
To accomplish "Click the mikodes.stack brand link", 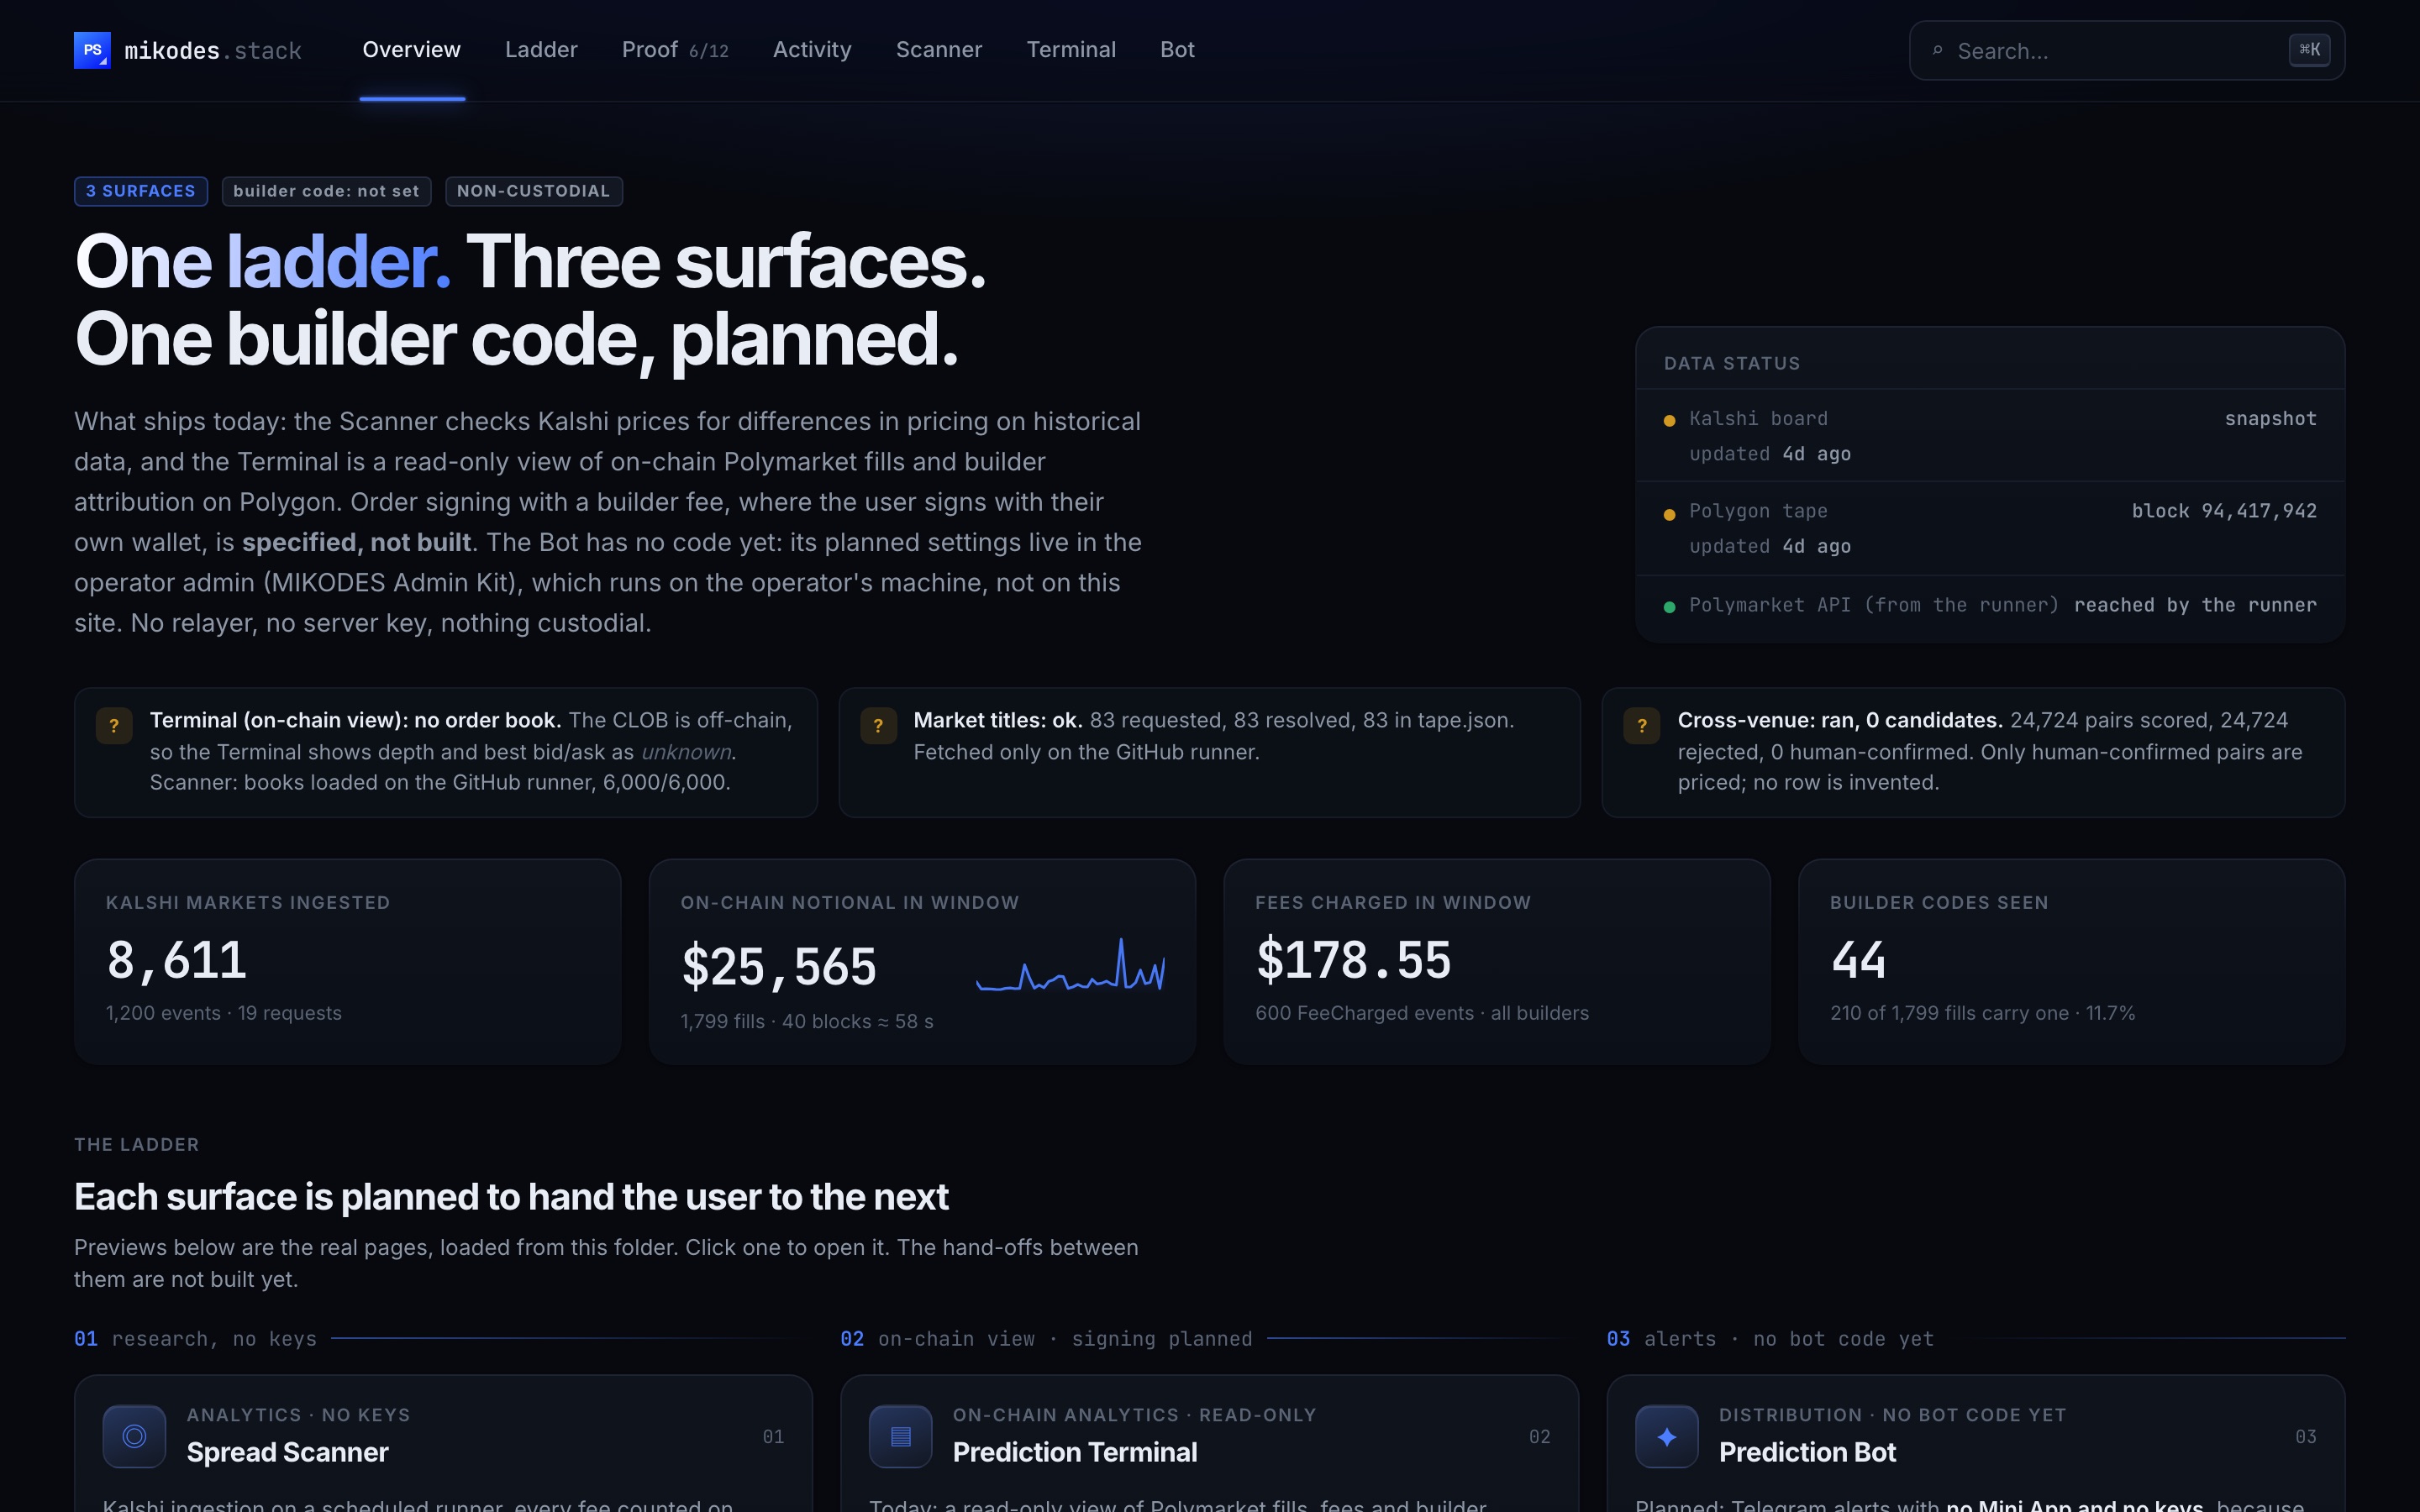I will pyautogui.click(x=188, y=50).
